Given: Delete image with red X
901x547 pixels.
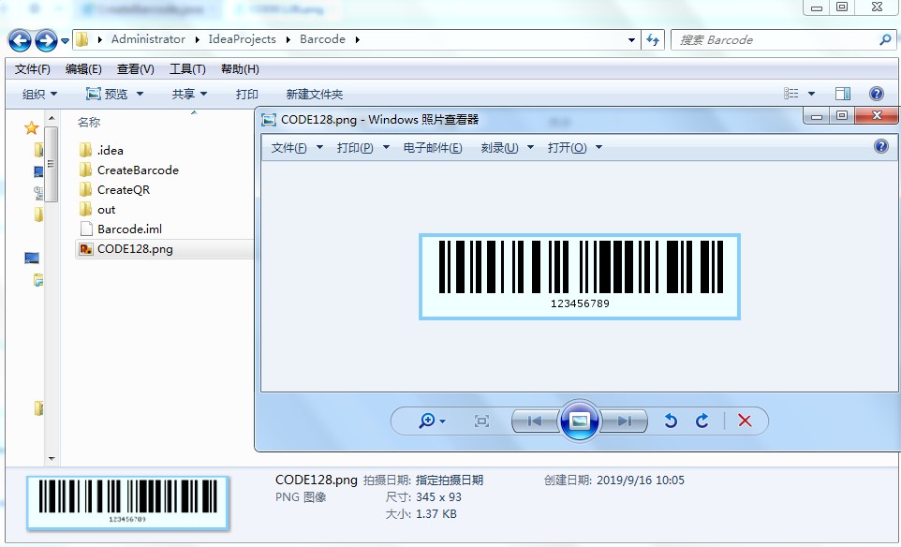Looking at the screenshot, I should click(x=745, y=421).
